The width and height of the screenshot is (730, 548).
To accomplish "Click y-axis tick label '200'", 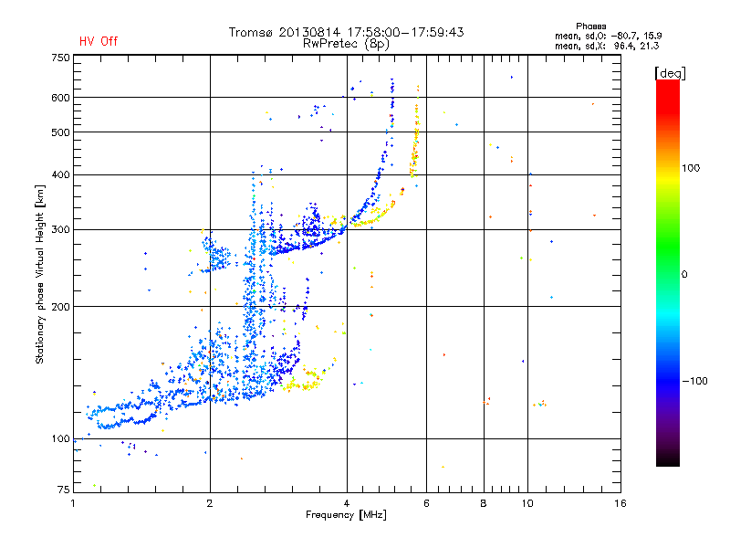I will [61, 307].
